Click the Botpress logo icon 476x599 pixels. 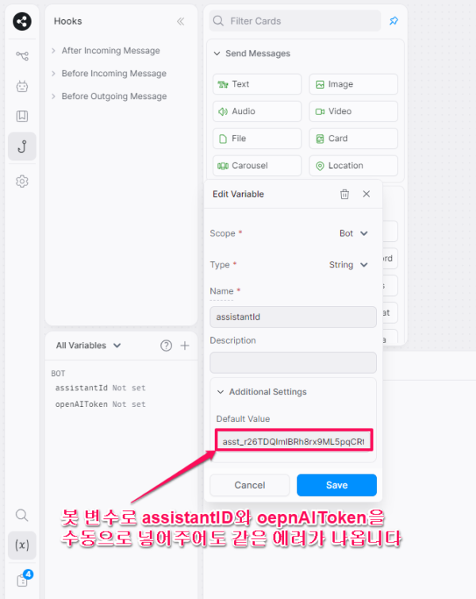click(22, 21)
